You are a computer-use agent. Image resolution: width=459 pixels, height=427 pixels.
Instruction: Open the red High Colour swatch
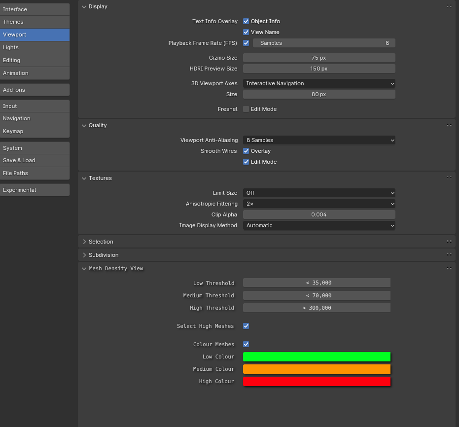pyautogui.click(x=317, y=381)
